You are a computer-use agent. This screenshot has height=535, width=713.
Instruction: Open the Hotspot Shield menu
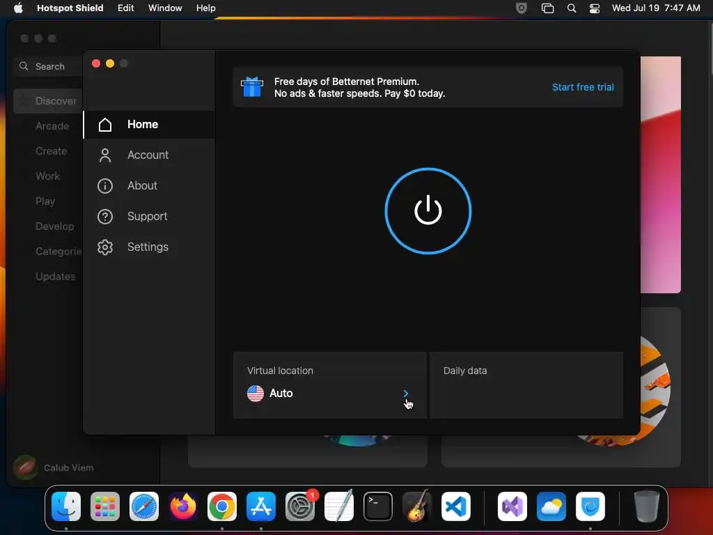pos(70,8)
